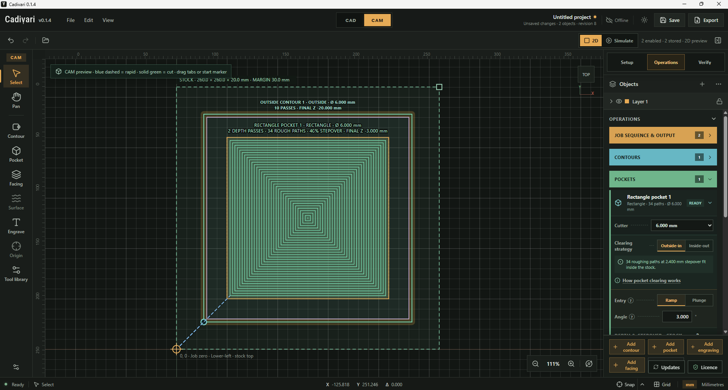This screenshot has width=728, height=390.
Task: Click the Angle help question mark
Action: point(632,317)
